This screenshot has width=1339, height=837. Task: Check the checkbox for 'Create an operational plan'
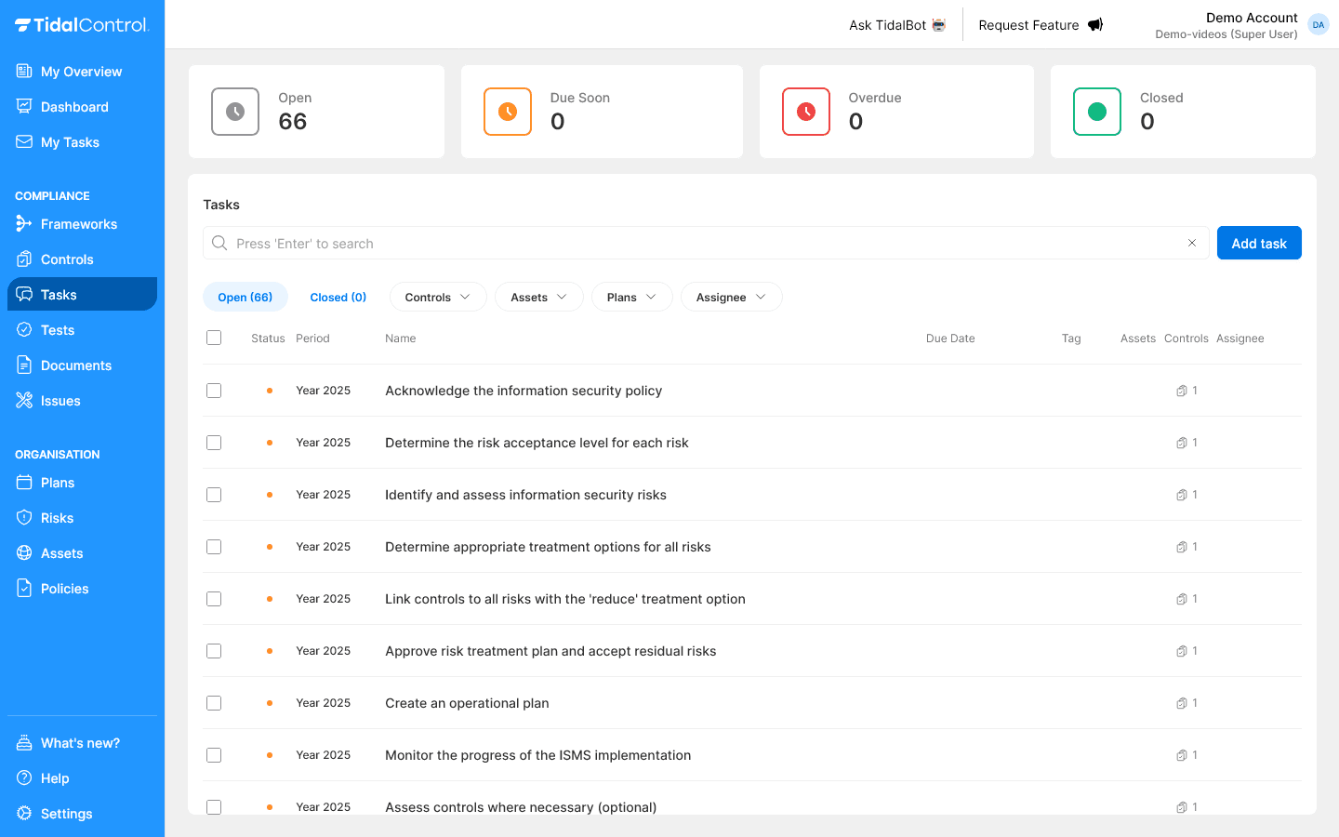click(214, 703)
